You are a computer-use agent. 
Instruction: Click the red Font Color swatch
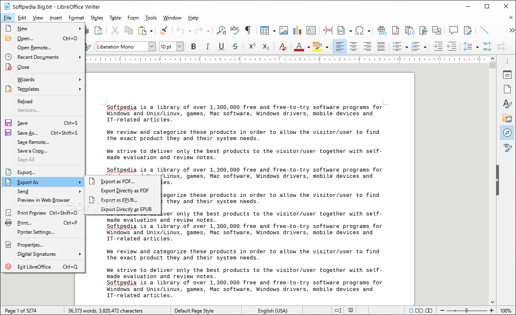pyautogui.click(x=299, y=47)
